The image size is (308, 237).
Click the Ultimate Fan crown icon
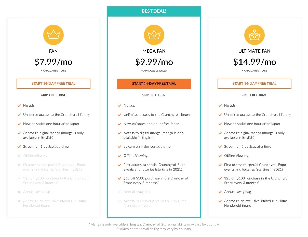coord(254,35)
